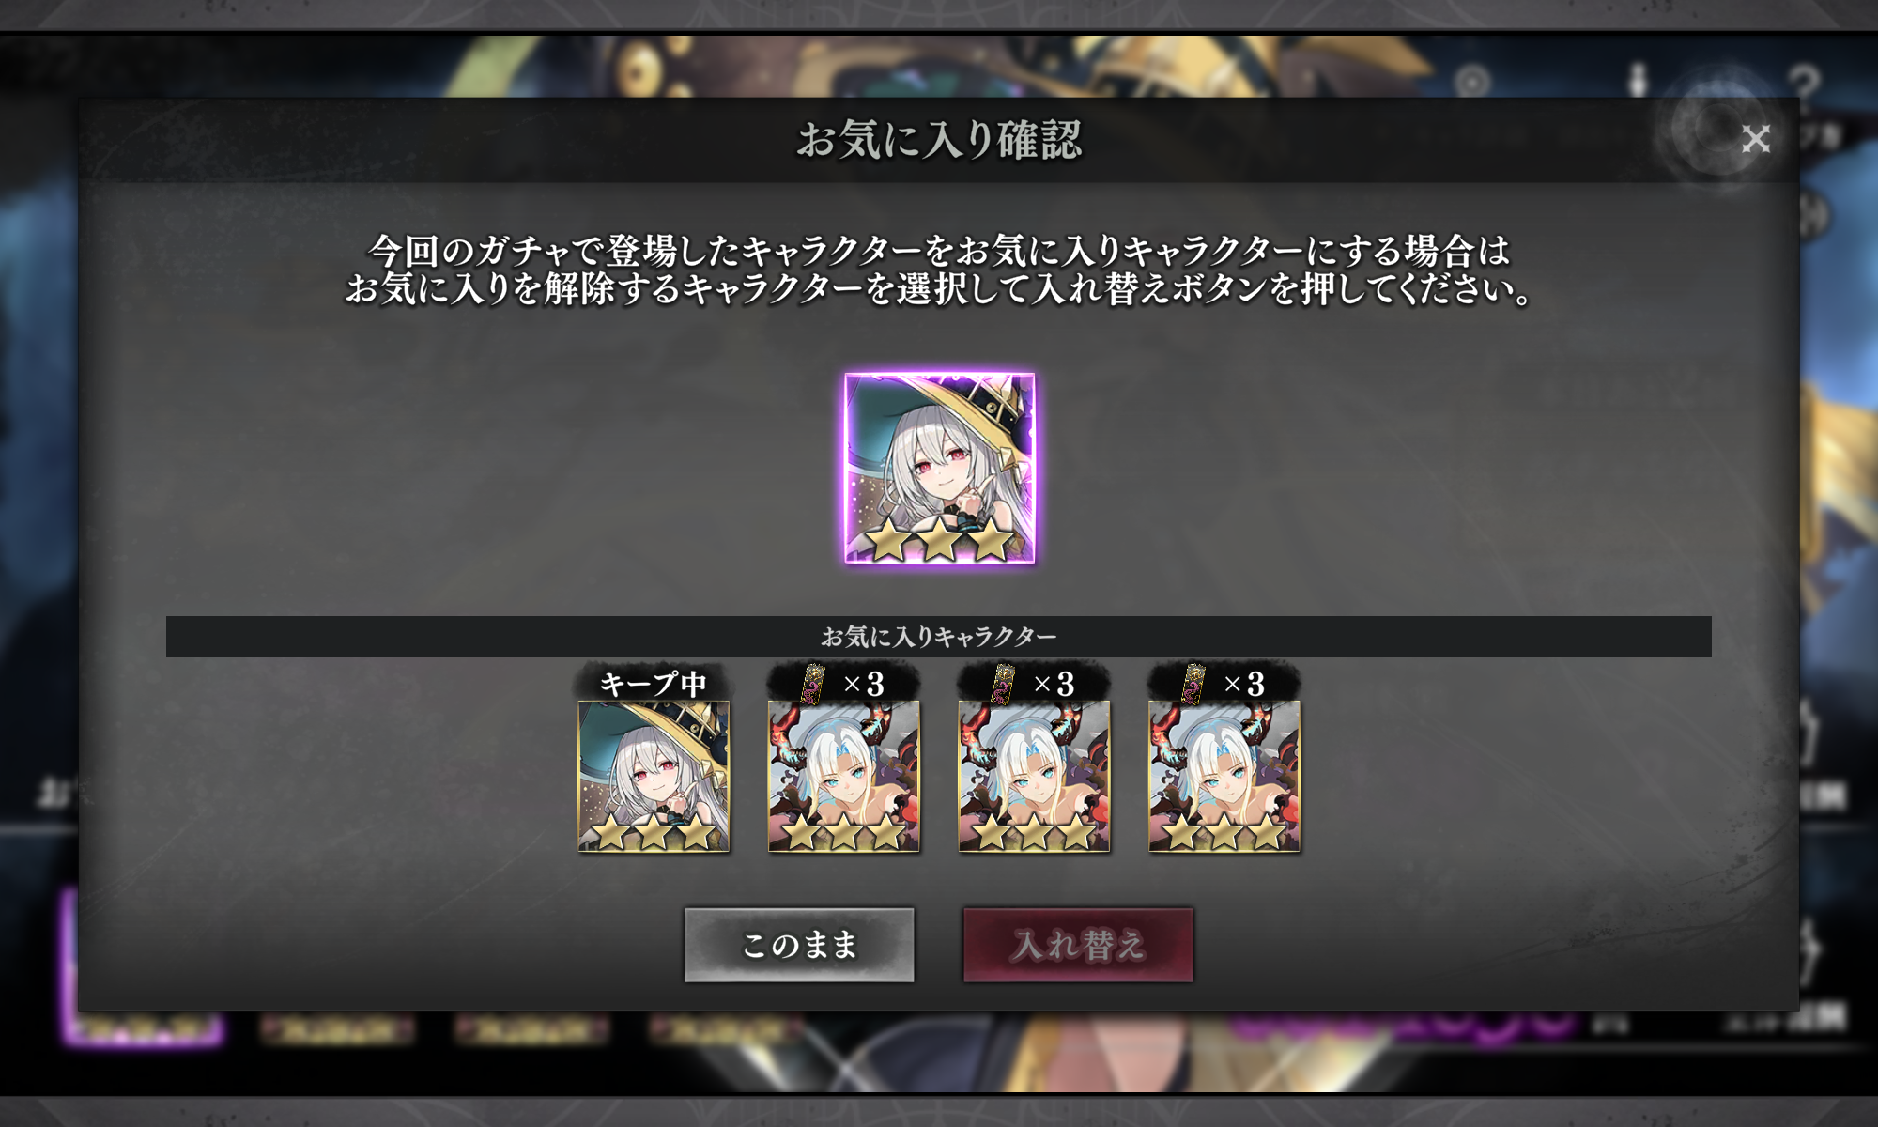The height and width of the screenshot is (1127, 1878).
Task: Click ticket icon above middle horned character
Action: click(1004, 684)
